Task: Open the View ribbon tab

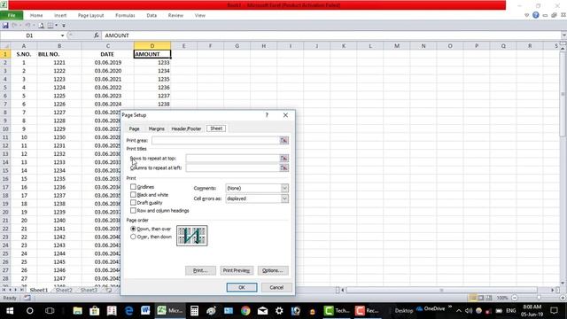Action: 199,15
